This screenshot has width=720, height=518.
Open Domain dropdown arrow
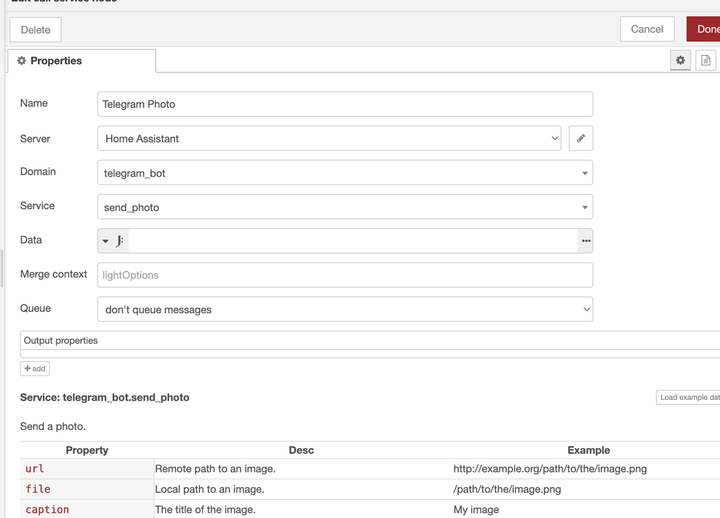(585, 173)
